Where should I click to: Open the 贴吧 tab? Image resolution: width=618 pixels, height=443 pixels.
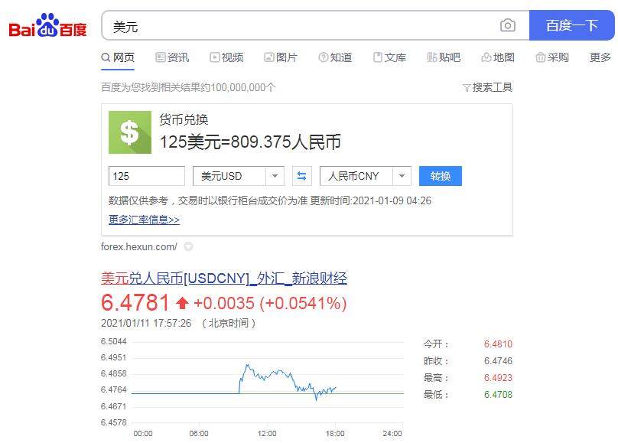(444, 57)
